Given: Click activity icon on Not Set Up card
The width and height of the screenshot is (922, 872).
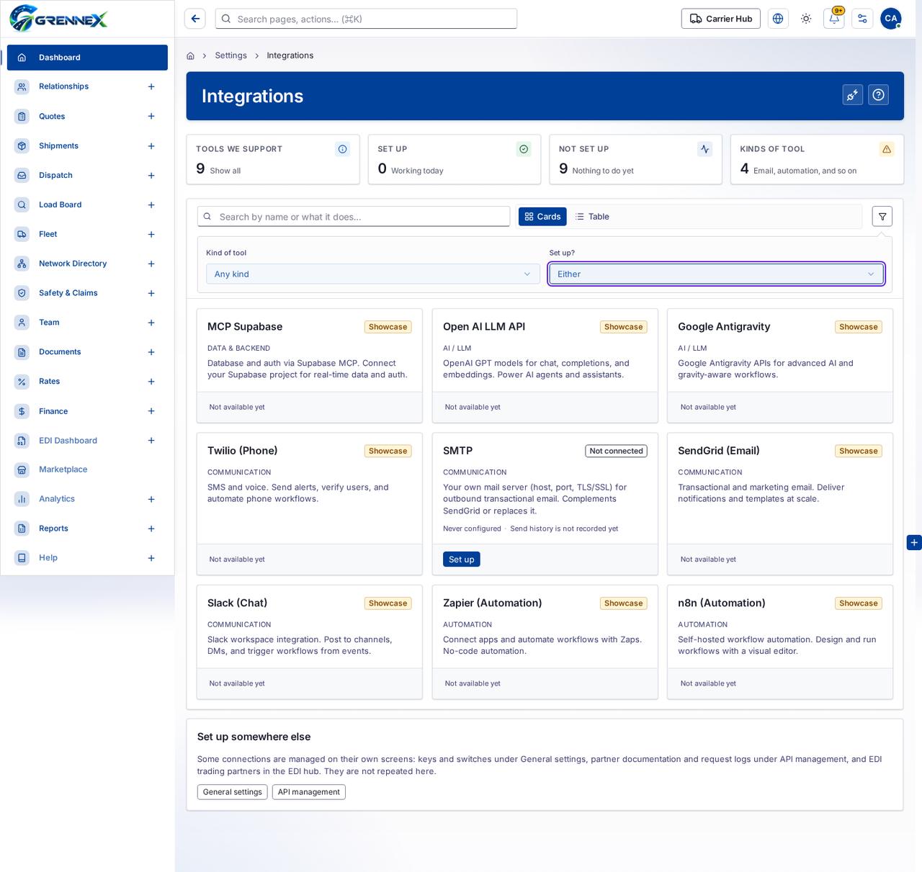Looking at the screenshot, I should click(705, 149).
